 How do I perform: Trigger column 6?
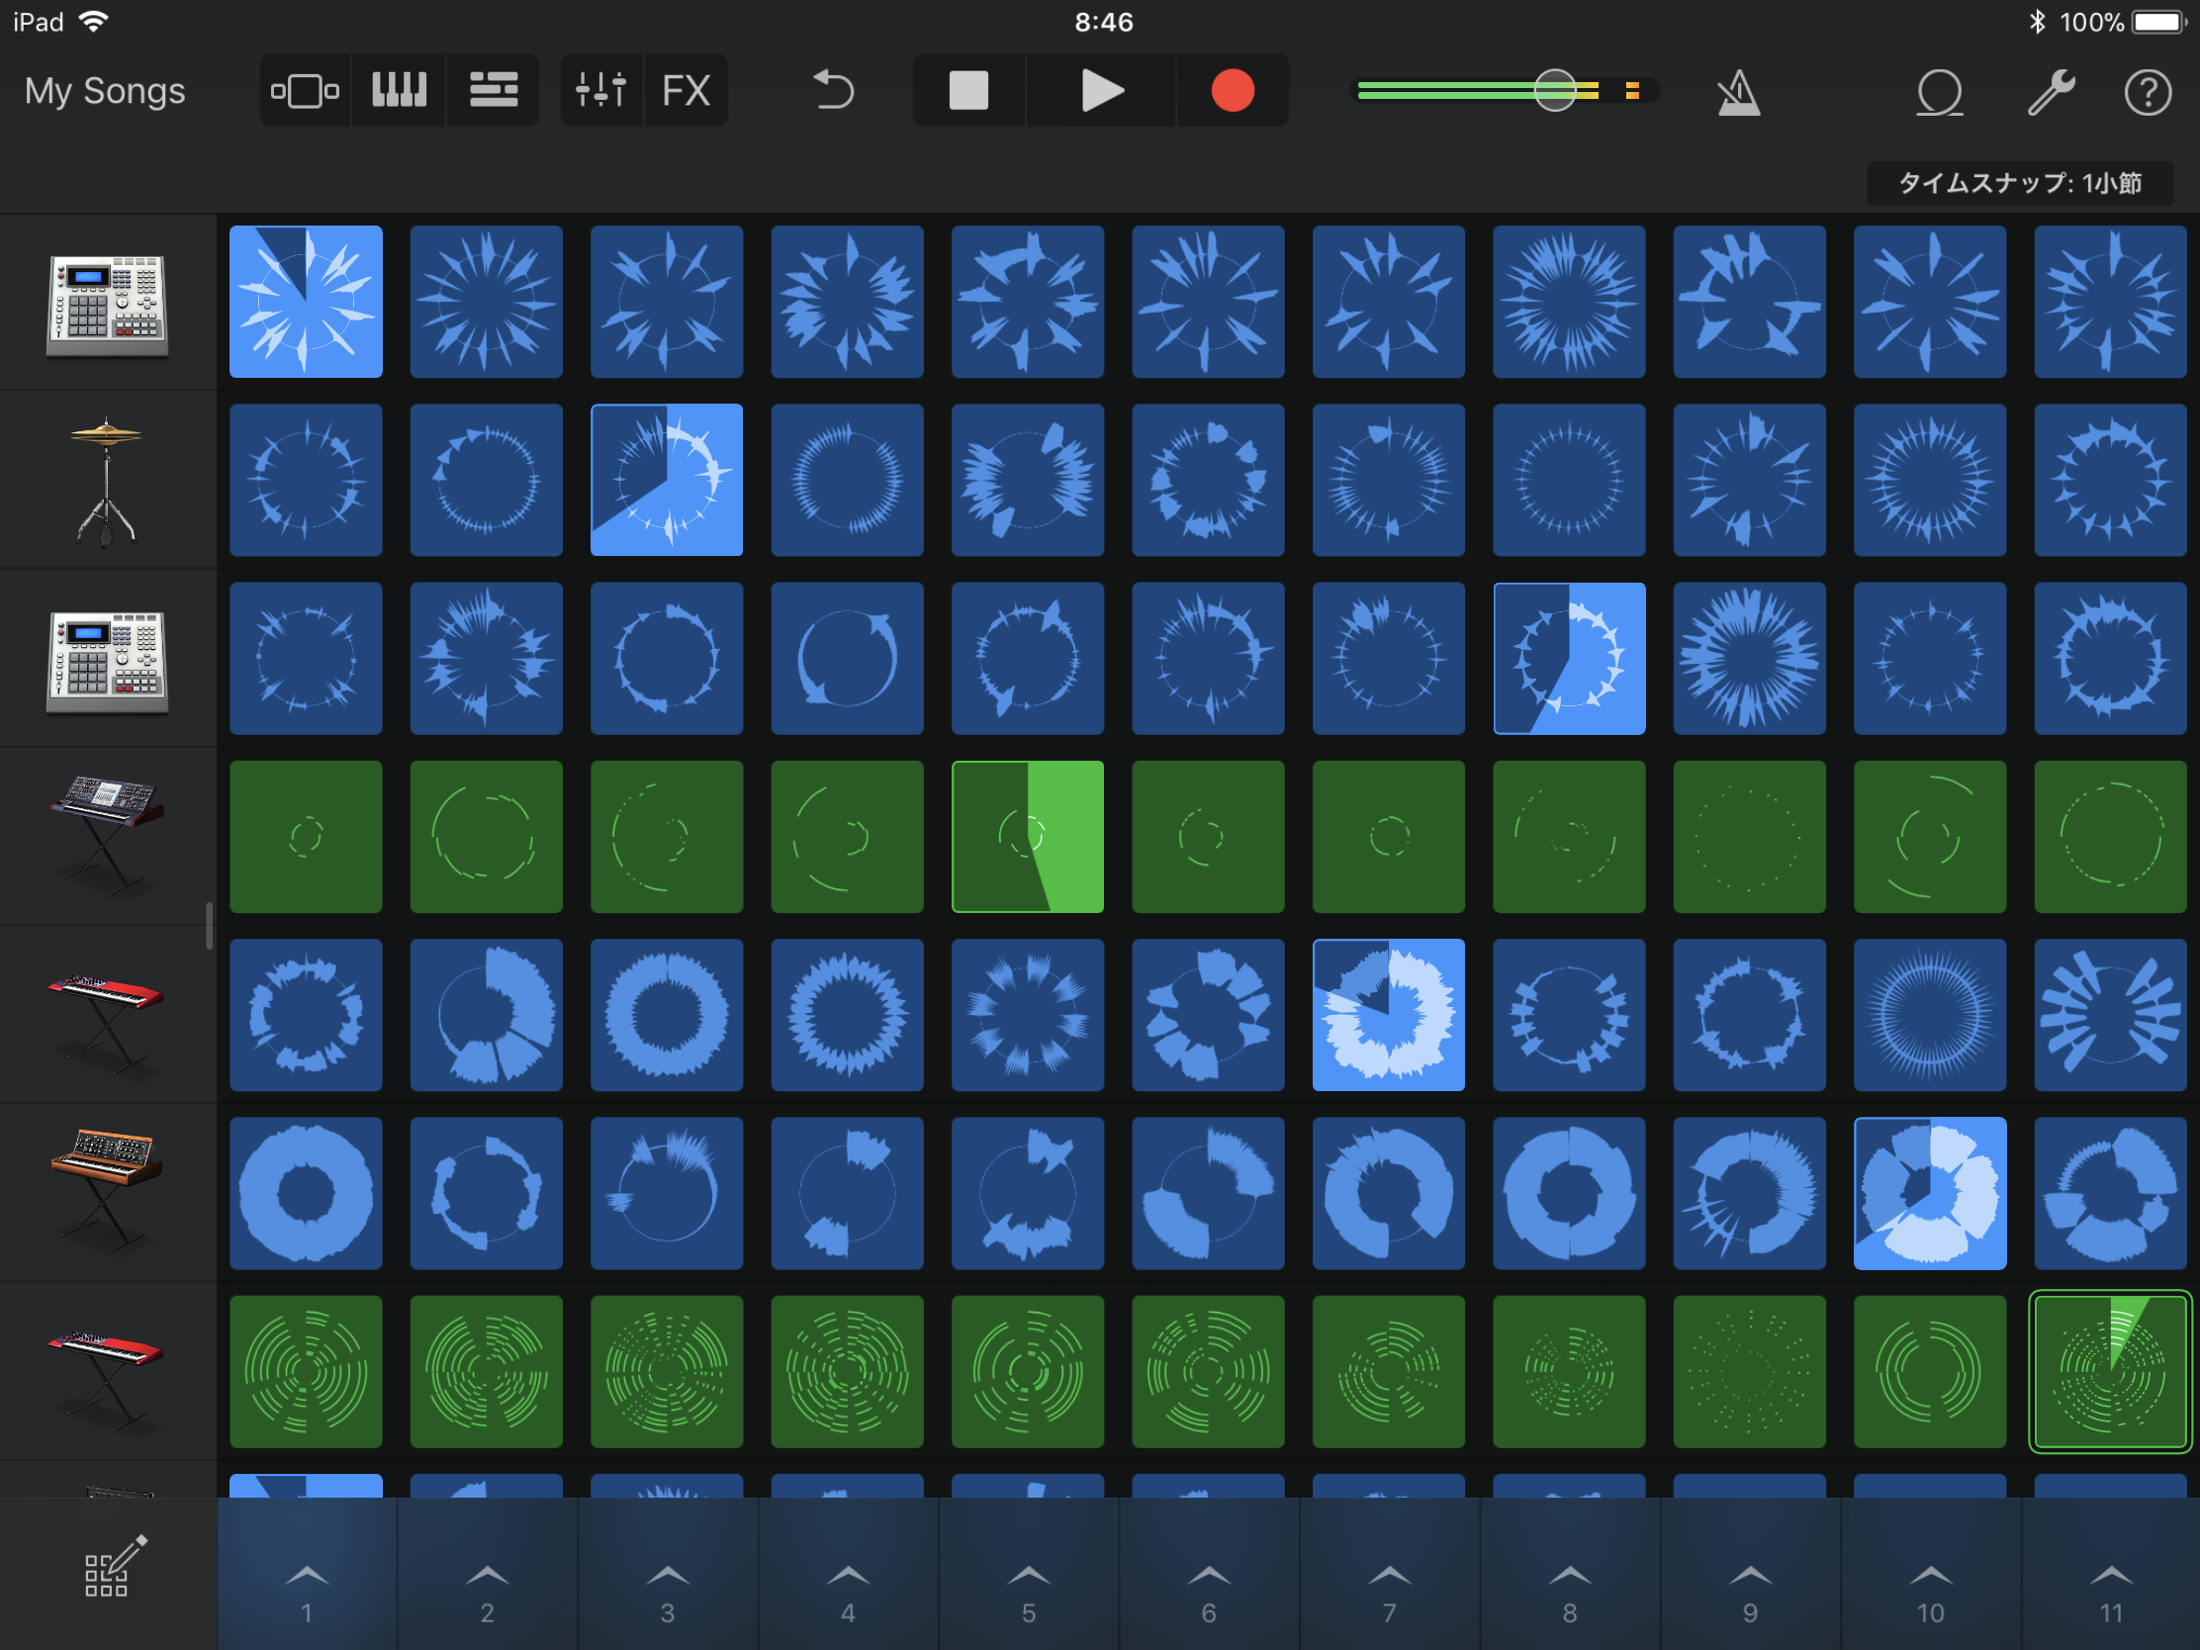[1210, 1575]
